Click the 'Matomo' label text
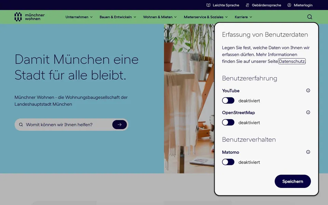The width and height of the screenshot is (328, 205). coord(231,152)
